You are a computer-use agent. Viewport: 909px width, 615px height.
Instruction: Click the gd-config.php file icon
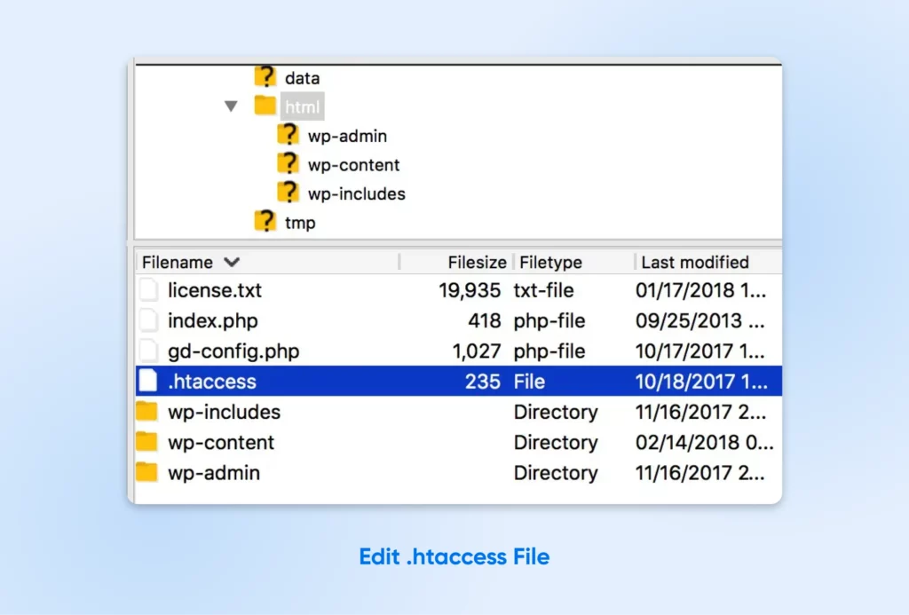click(148, 351)
